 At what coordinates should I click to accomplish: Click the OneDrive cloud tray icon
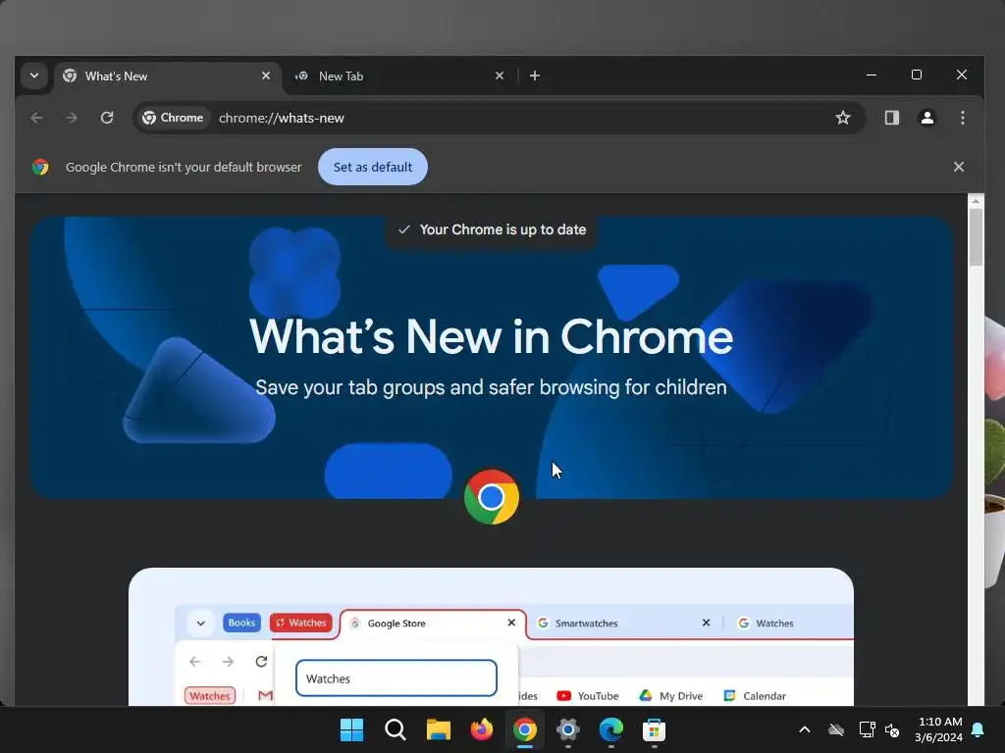(836, 729)
